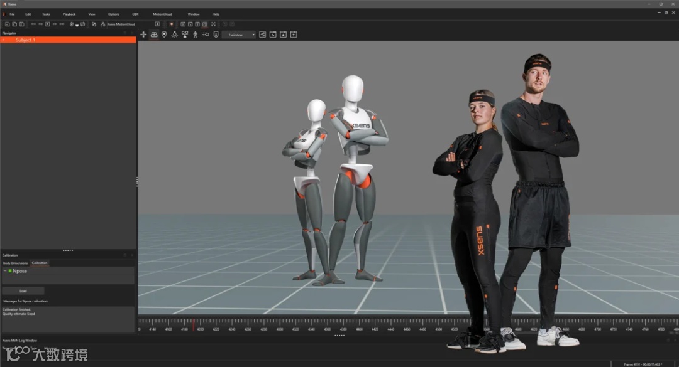Screen dimensions: 679x367
Task: Step one frame forward
Action: (x=55, y=24)
